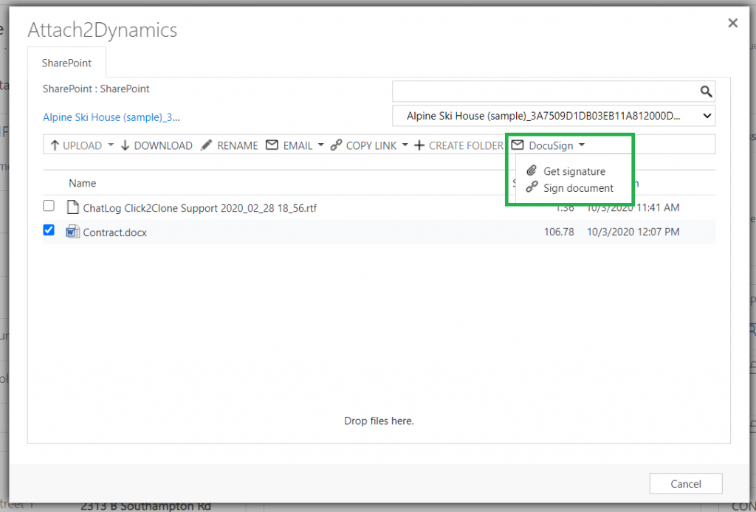This screenshot has width=756, height=512.
Task: Select Get signature from the DocuSign menu
Action: (574, 171)
